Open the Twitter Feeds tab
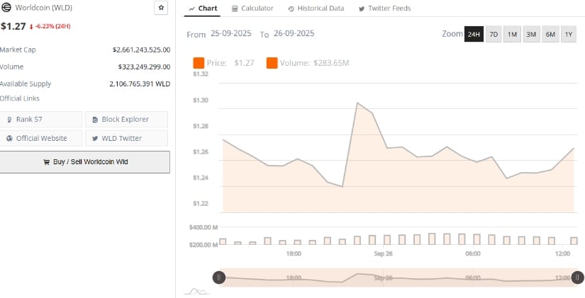Viewport: 585px width, 298px height. click(x=384, y=8)
